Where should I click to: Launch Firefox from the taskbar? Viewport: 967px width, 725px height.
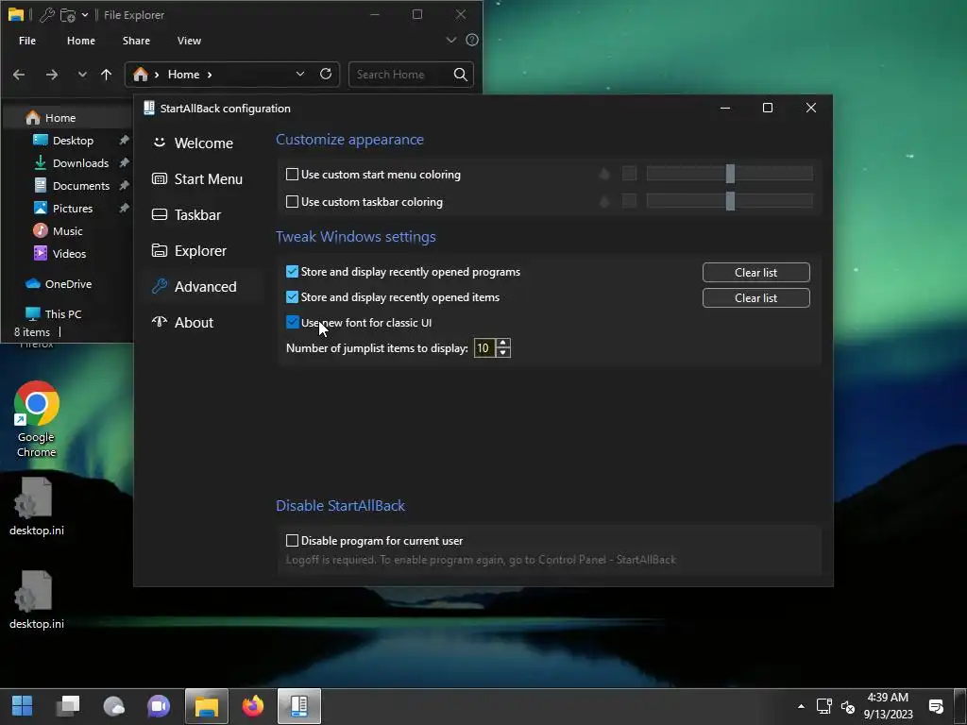(x=253, y=706)
